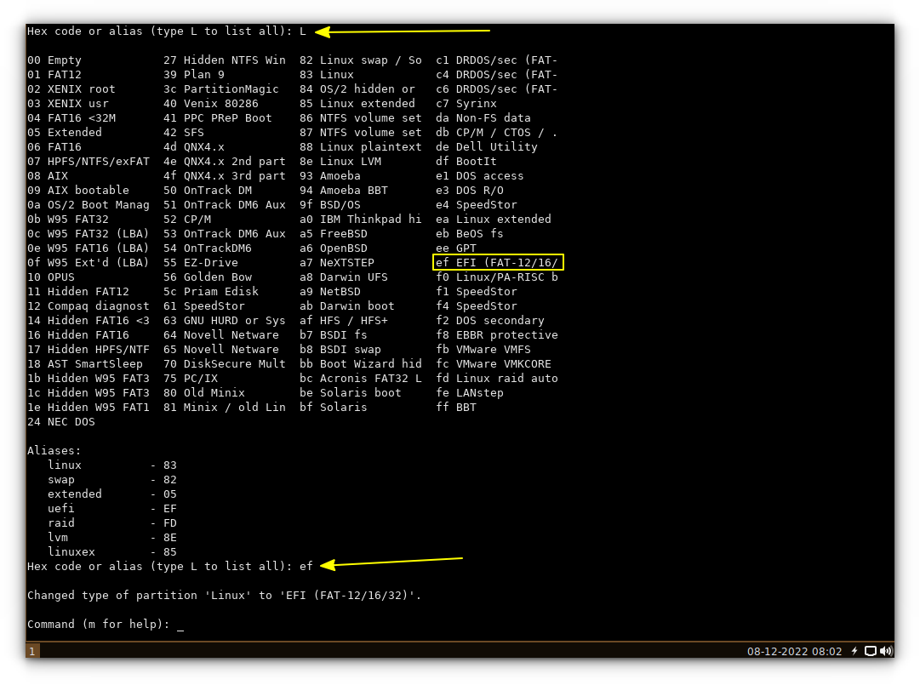
Task: Select the fd Linux raid auto entry
Action: [498, 378]
